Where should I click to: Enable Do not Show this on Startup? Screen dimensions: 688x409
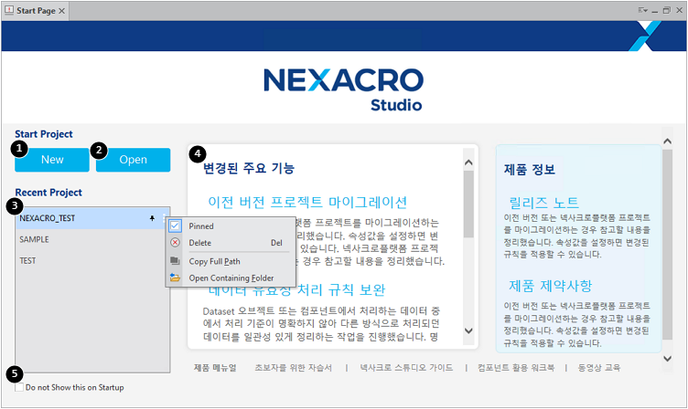tap(19, 387)
